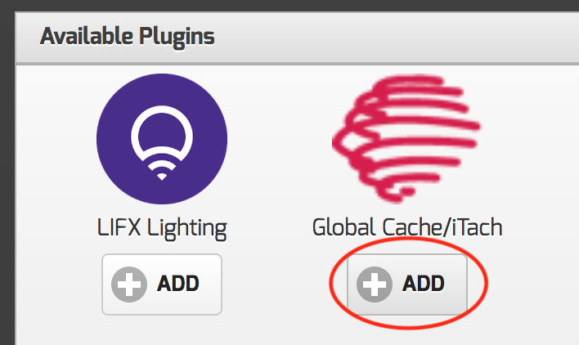The height and width of the screenshot is (345, 579).
Task: Click the Wi-Fi arcs inside the LIFX logo
Action: click(161, 172)
